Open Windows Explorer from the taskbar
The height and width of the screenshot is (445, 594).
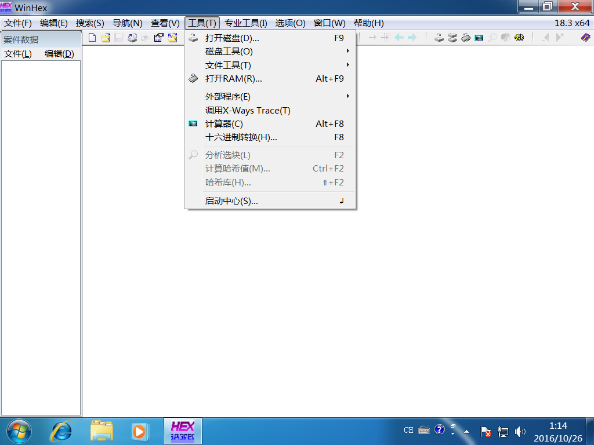pyautogui.click(x=102, y=431)
